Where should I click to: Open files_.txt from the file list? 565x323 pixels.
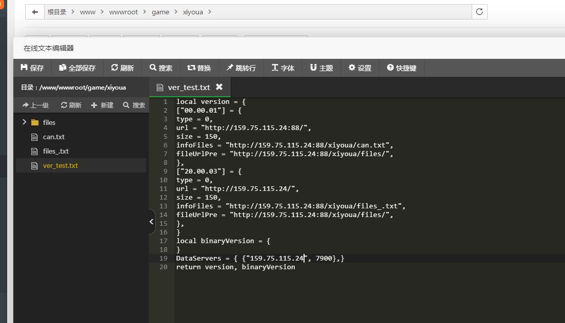pyautogui.click(x=55, y=151)
